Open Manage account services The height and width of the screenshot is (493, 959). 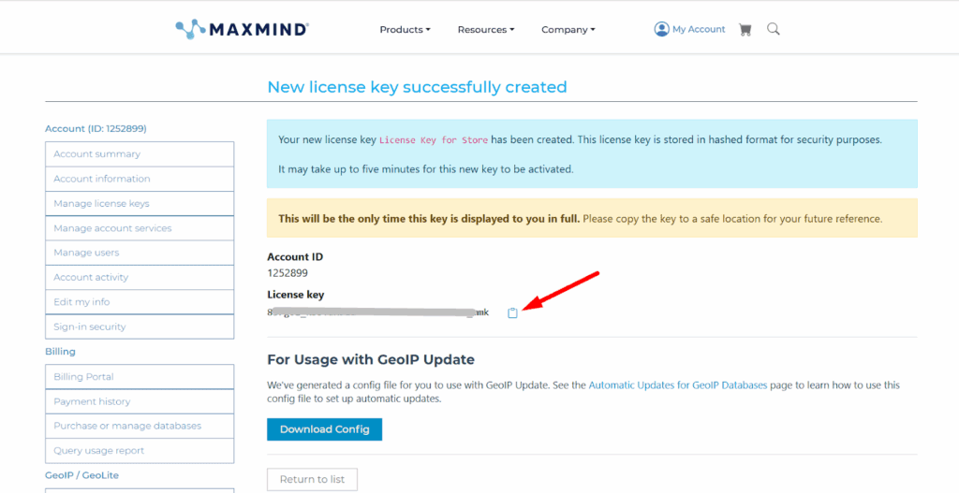click(x=140, y=228)
